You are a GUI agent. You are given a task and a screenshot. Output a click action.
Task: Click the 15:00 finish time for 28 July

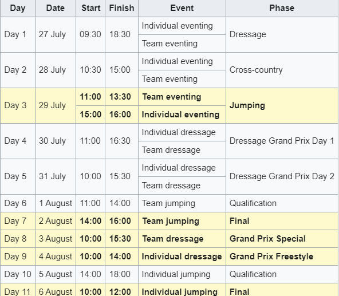122,70
